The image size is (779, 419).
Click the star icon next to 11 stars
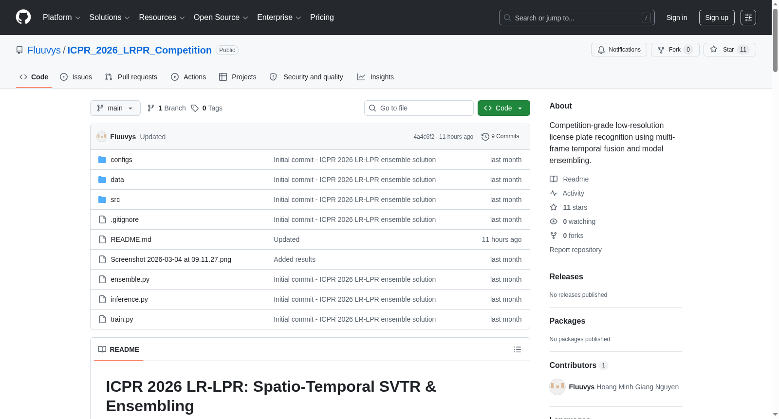554,207
